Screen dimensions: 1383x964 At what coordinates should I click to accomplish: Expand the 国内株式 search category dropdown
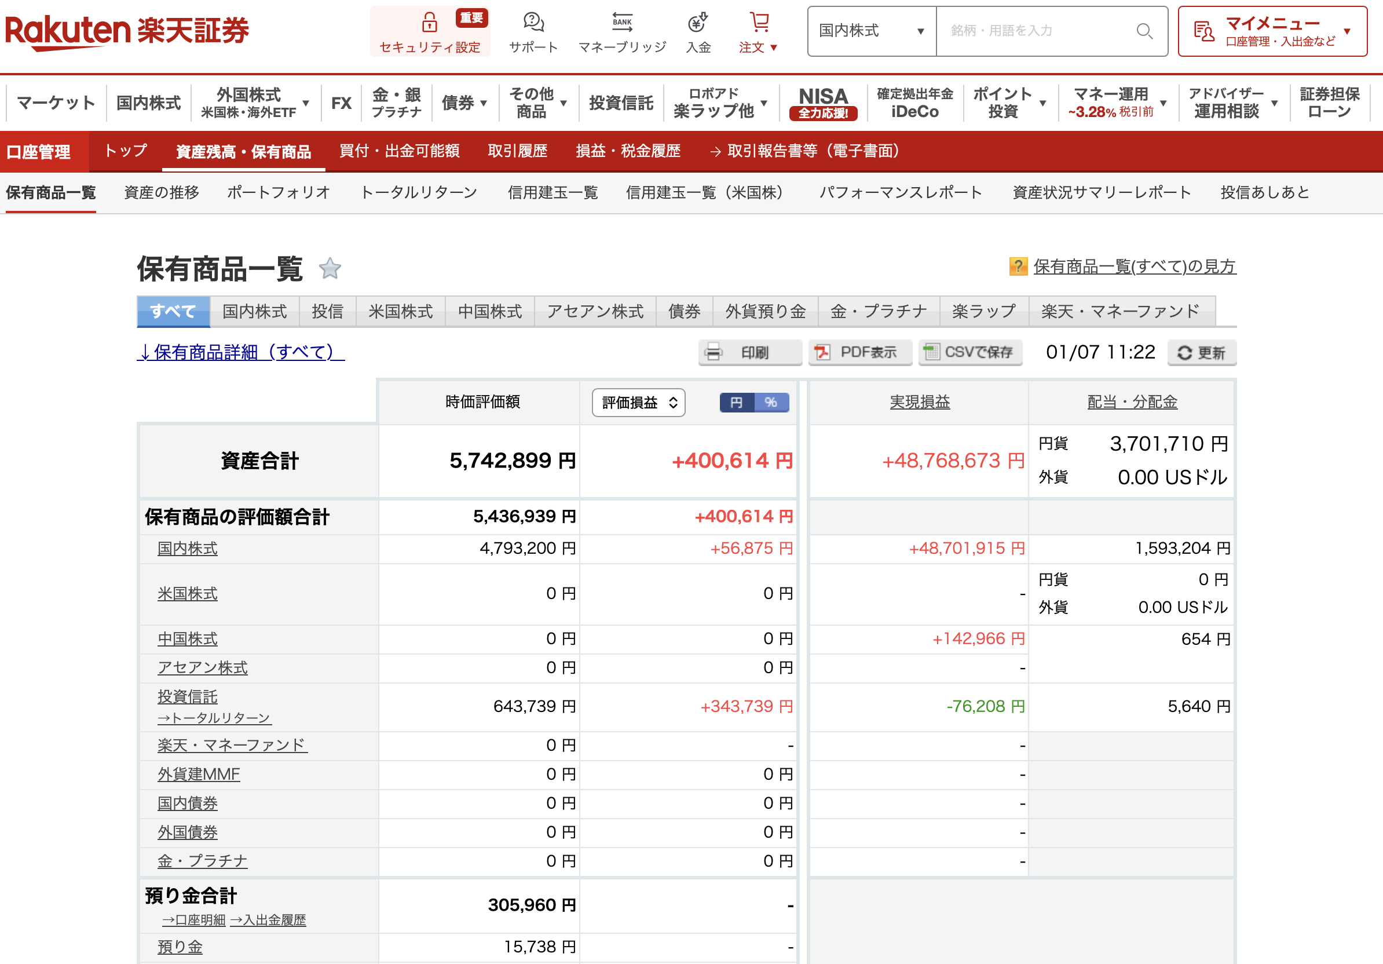(871, 31)
